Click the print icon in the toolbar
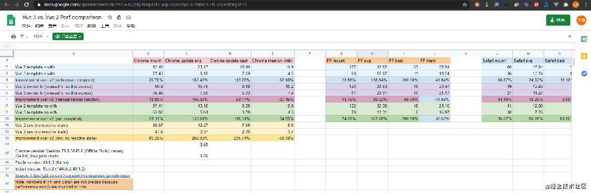 [x=14, y=37]
